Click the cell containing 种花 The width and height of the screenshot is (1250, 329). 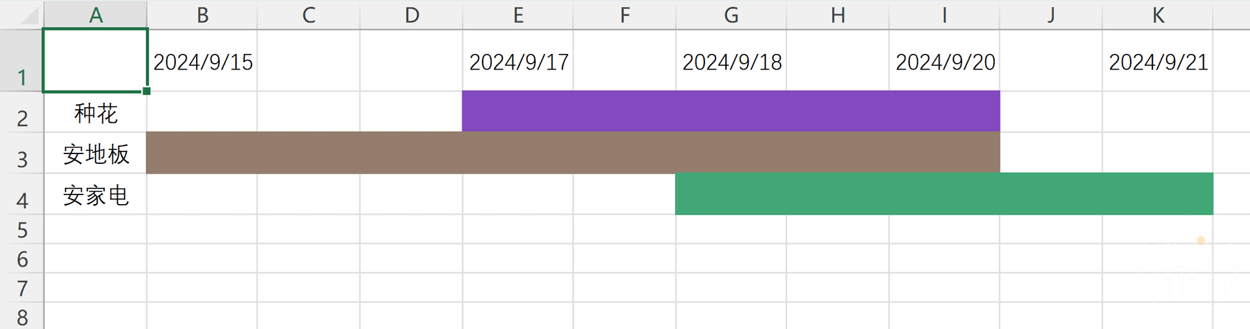click(96, 112)
